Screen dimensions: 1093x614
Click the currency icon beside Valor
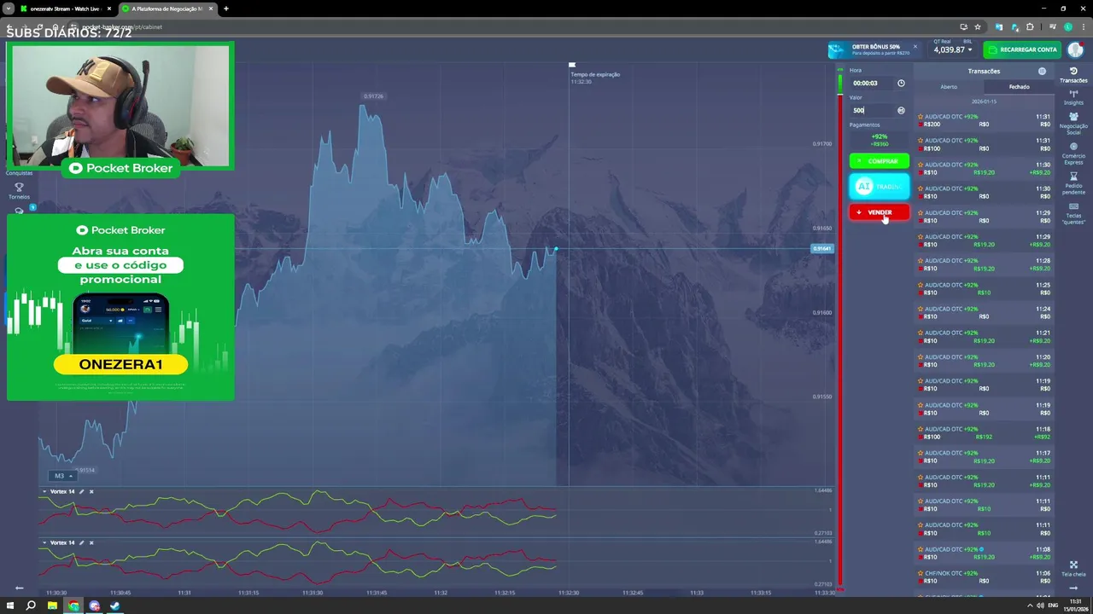[901, 110]
